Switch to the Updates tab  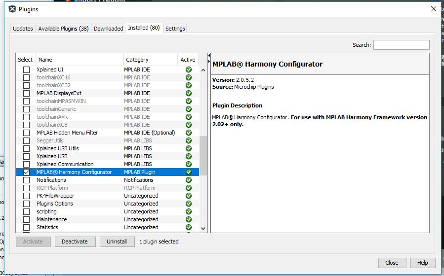(x=23, y=29)
